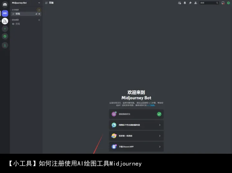Viewport: 232px width, 173px height.
Task: Open the personalize your server card
Action: click(x=136, y=125)
